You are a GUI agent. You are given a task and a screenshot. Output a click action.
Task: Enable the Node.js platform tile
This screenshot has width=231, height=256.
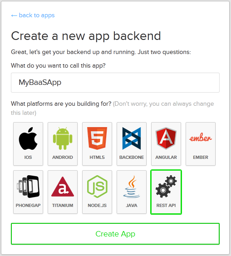97,192
